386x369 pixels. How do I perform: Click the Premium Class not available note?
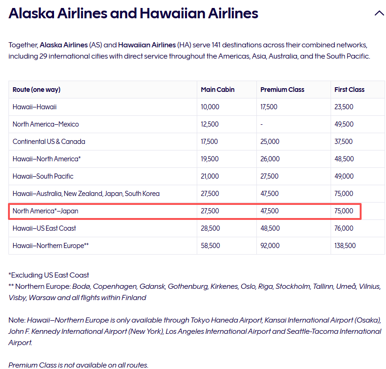click(x=78, y=365)
